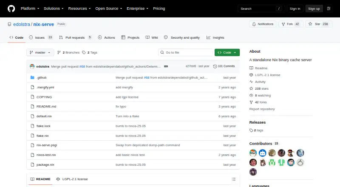
Task: Select LGPL-2.1 license tab below files
Action: click(72, 179)
